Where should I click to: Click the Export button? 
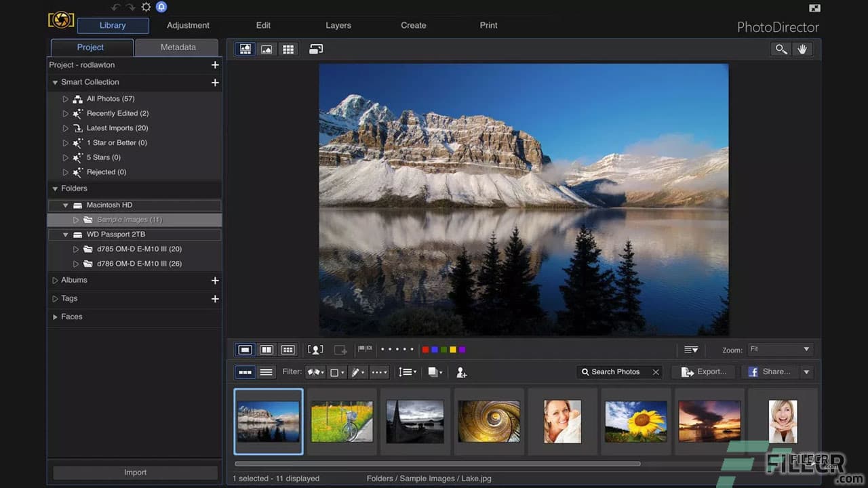pyautogui.click(x=703, y=371)
